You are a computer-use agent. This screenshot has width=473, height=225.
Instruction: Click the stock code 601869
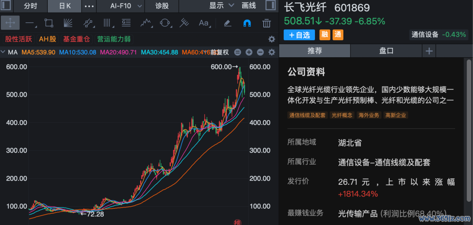[352, 8]
